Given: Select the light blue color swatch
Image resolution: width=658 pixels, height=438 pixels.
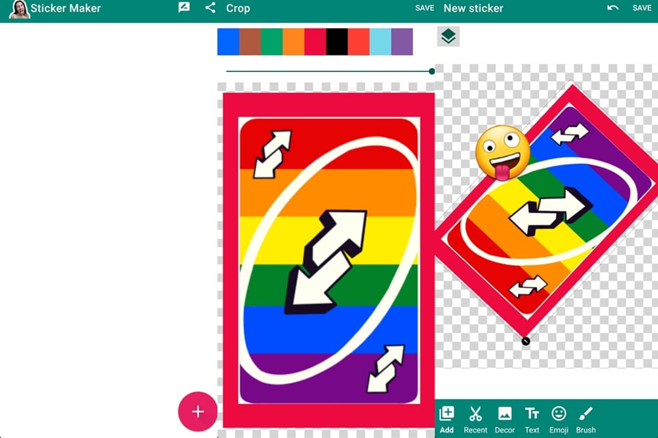Looking at the screenshot, I should [380, 41].
